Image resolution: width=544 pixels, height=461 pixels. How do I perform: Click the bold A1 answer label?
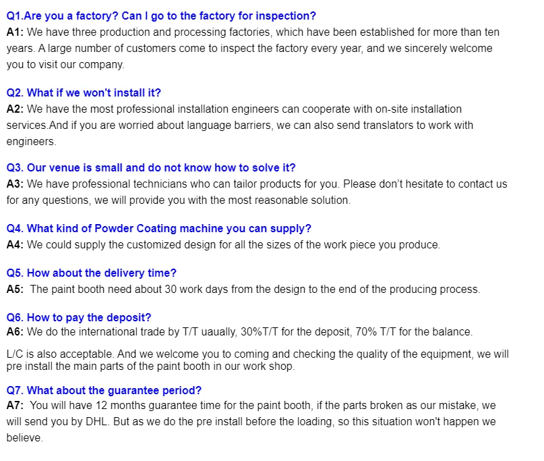point(15,32)
